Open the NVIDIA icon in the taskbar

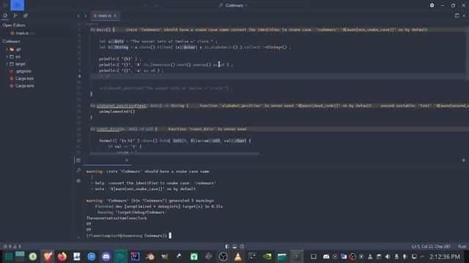tap(267, 256)
